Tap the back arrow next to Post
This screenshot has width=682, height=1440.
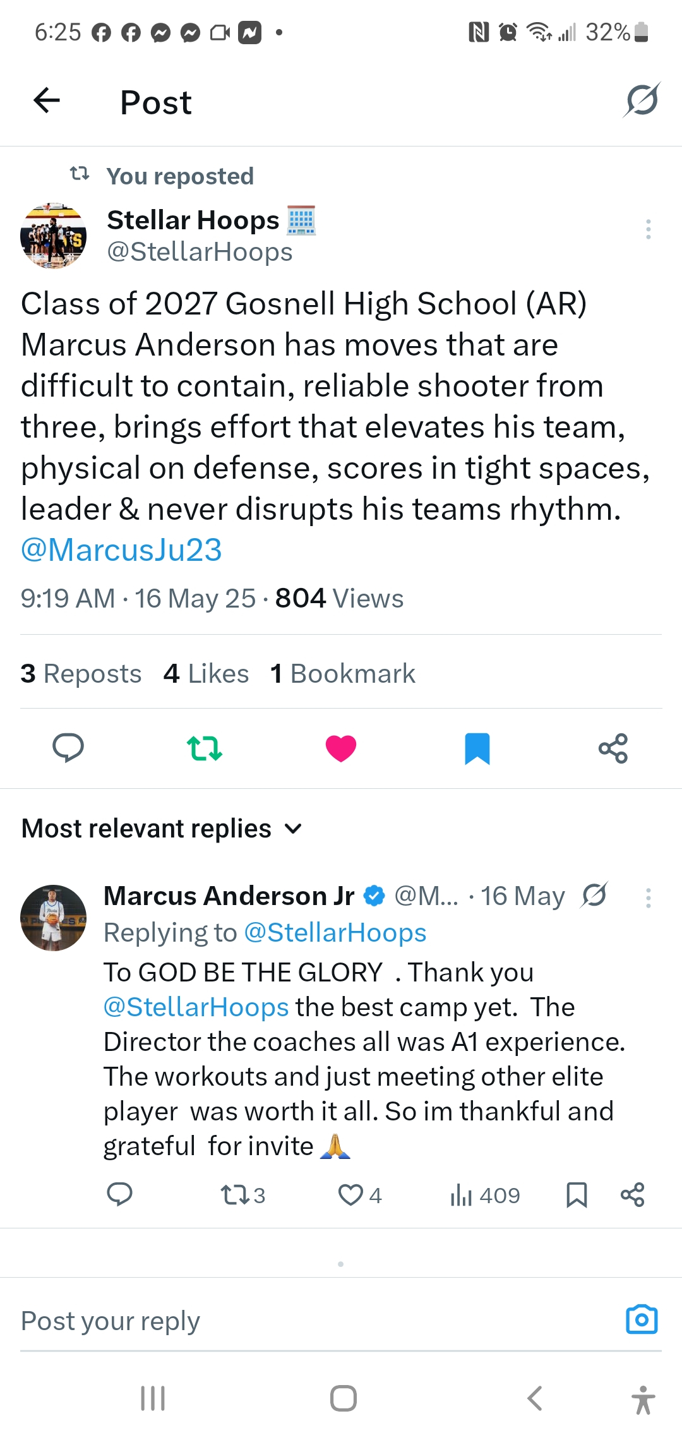(47, 100)
